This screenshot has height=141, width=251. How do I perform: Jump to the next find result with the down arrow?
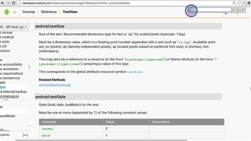[238, 10]
